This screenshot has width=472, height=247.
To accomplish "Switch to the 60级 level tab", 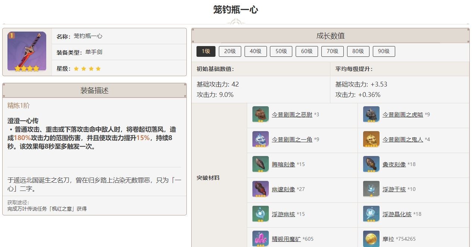I will 307,51.
